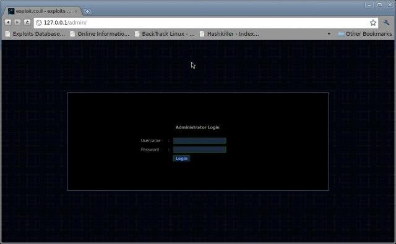Click the forward navigation arrow
This screenshot has height=244, width=396.
coord(17,22)
